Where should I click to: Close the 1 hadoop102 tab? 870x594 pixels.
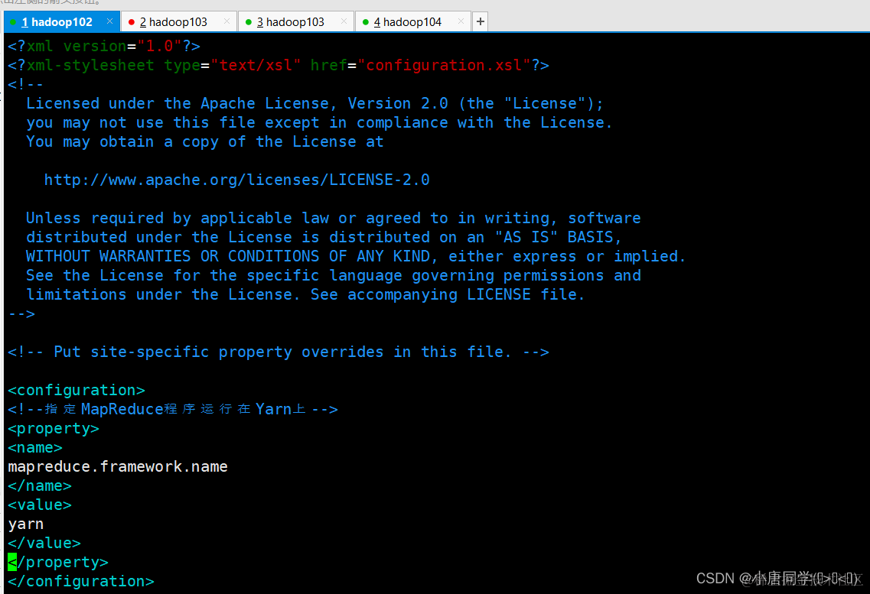pos(110,21)
